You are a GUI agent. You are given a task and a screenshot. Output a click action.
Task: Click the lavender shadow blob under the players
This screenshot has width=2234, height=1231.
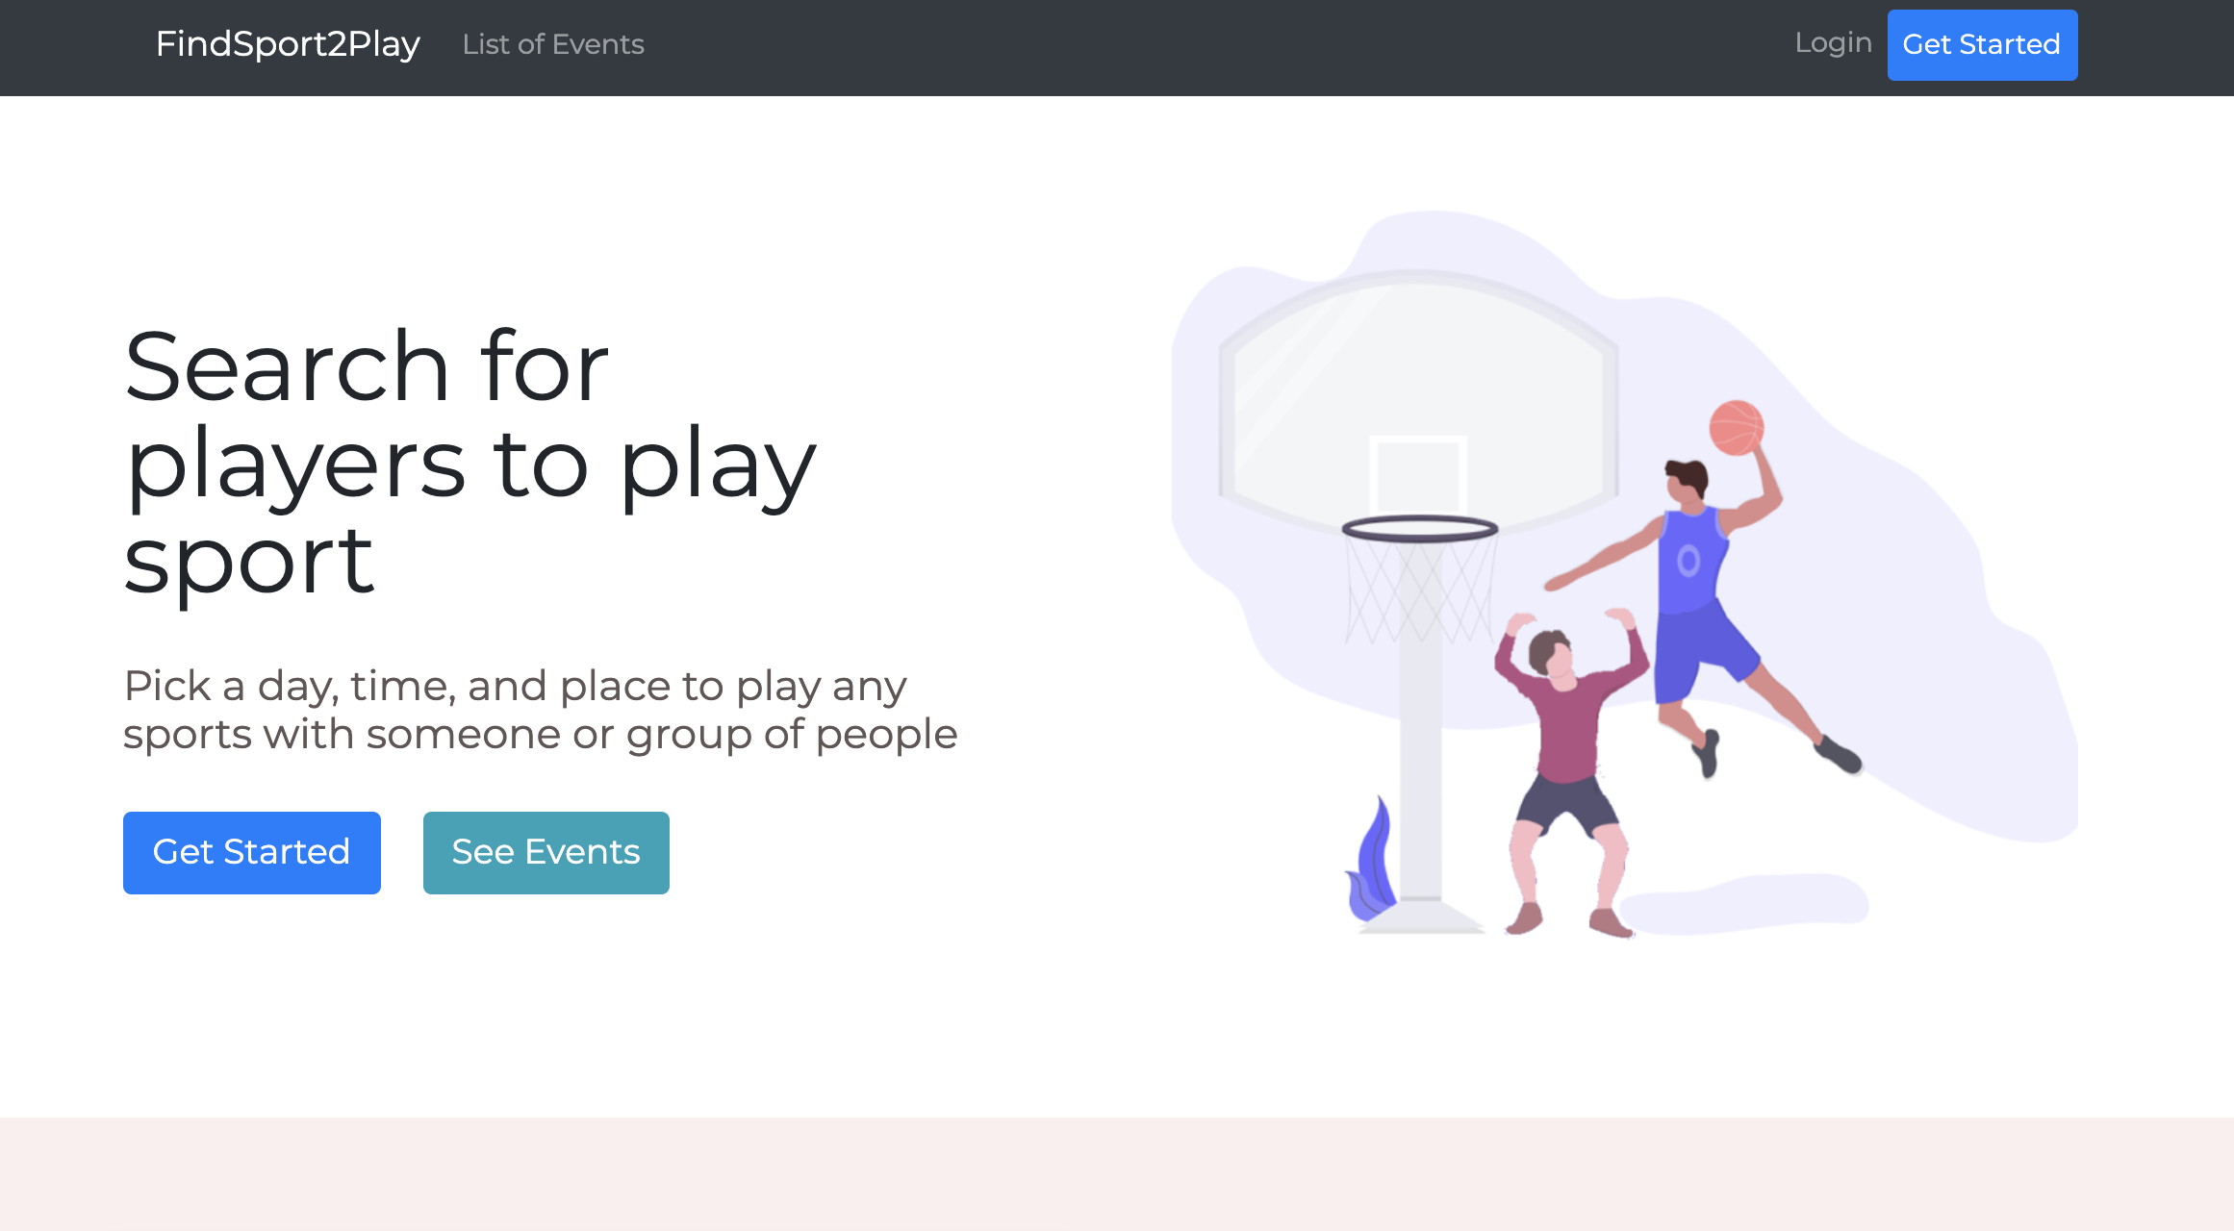[x=1746, y=904]
